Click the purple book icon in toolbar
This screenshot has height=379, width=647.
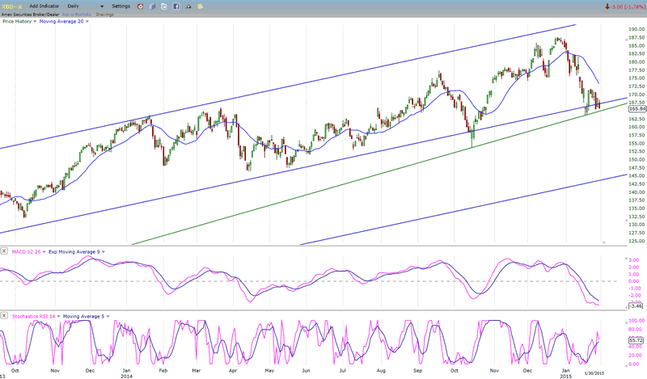(154, 6)
